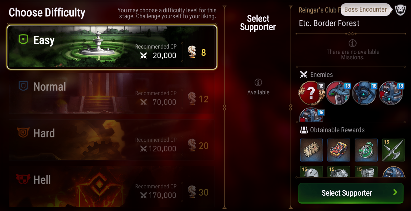Inspect the level 15 halberd weapon reward
The height and width of the screenshot is (211, 411).
tap(393, 150)
